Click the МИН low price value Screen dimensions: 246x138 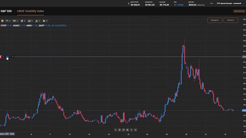pos(35,26)
